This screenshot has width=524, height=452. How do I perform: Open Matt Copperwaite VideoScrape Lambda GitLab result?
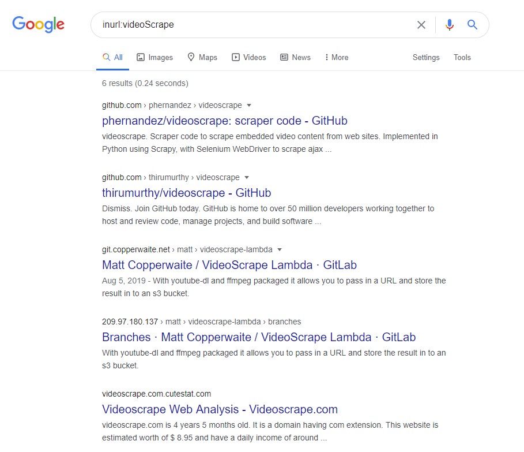[x=229, y=265]
